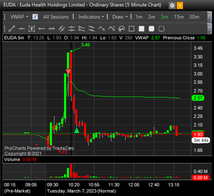Expand the drawing toolbar overflow arrows

(x=210, y=29)
